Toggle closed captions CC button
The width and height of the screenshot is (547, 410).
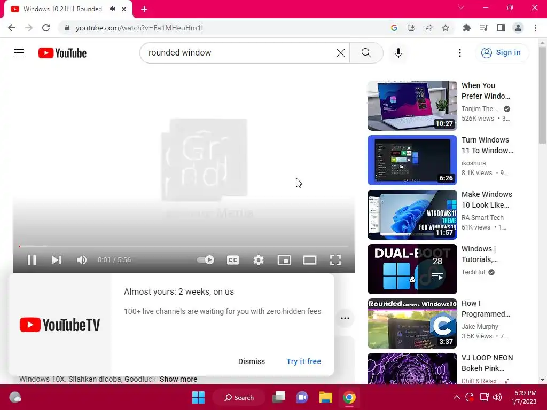pyautogui.click(x=233, y=260)
